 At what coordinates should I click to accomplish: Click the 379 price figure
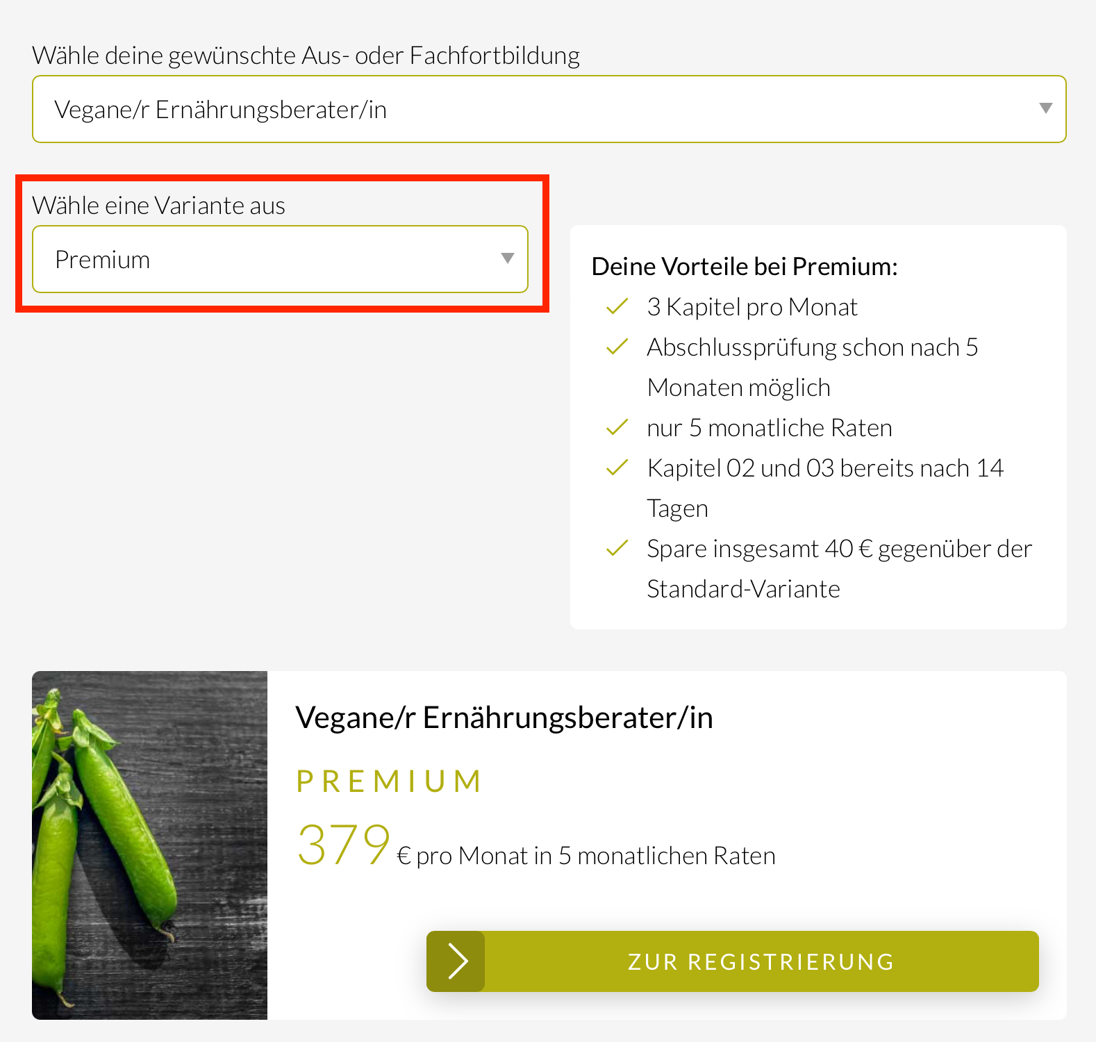(343, 845)
